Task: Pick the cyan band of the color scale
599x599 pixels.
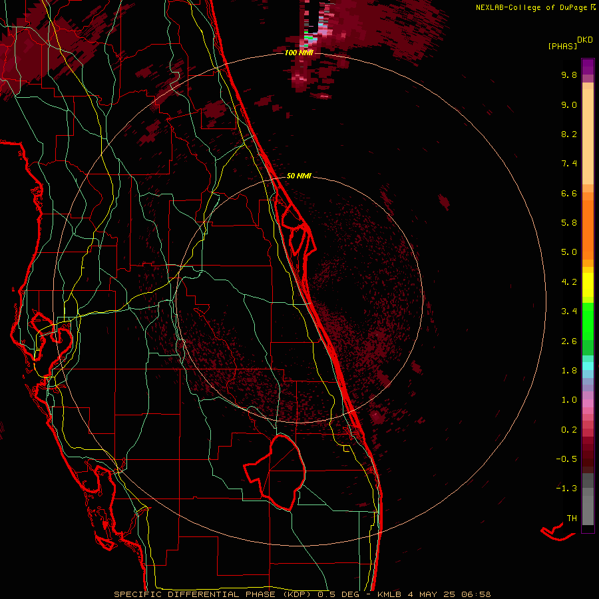Action: 588,366
